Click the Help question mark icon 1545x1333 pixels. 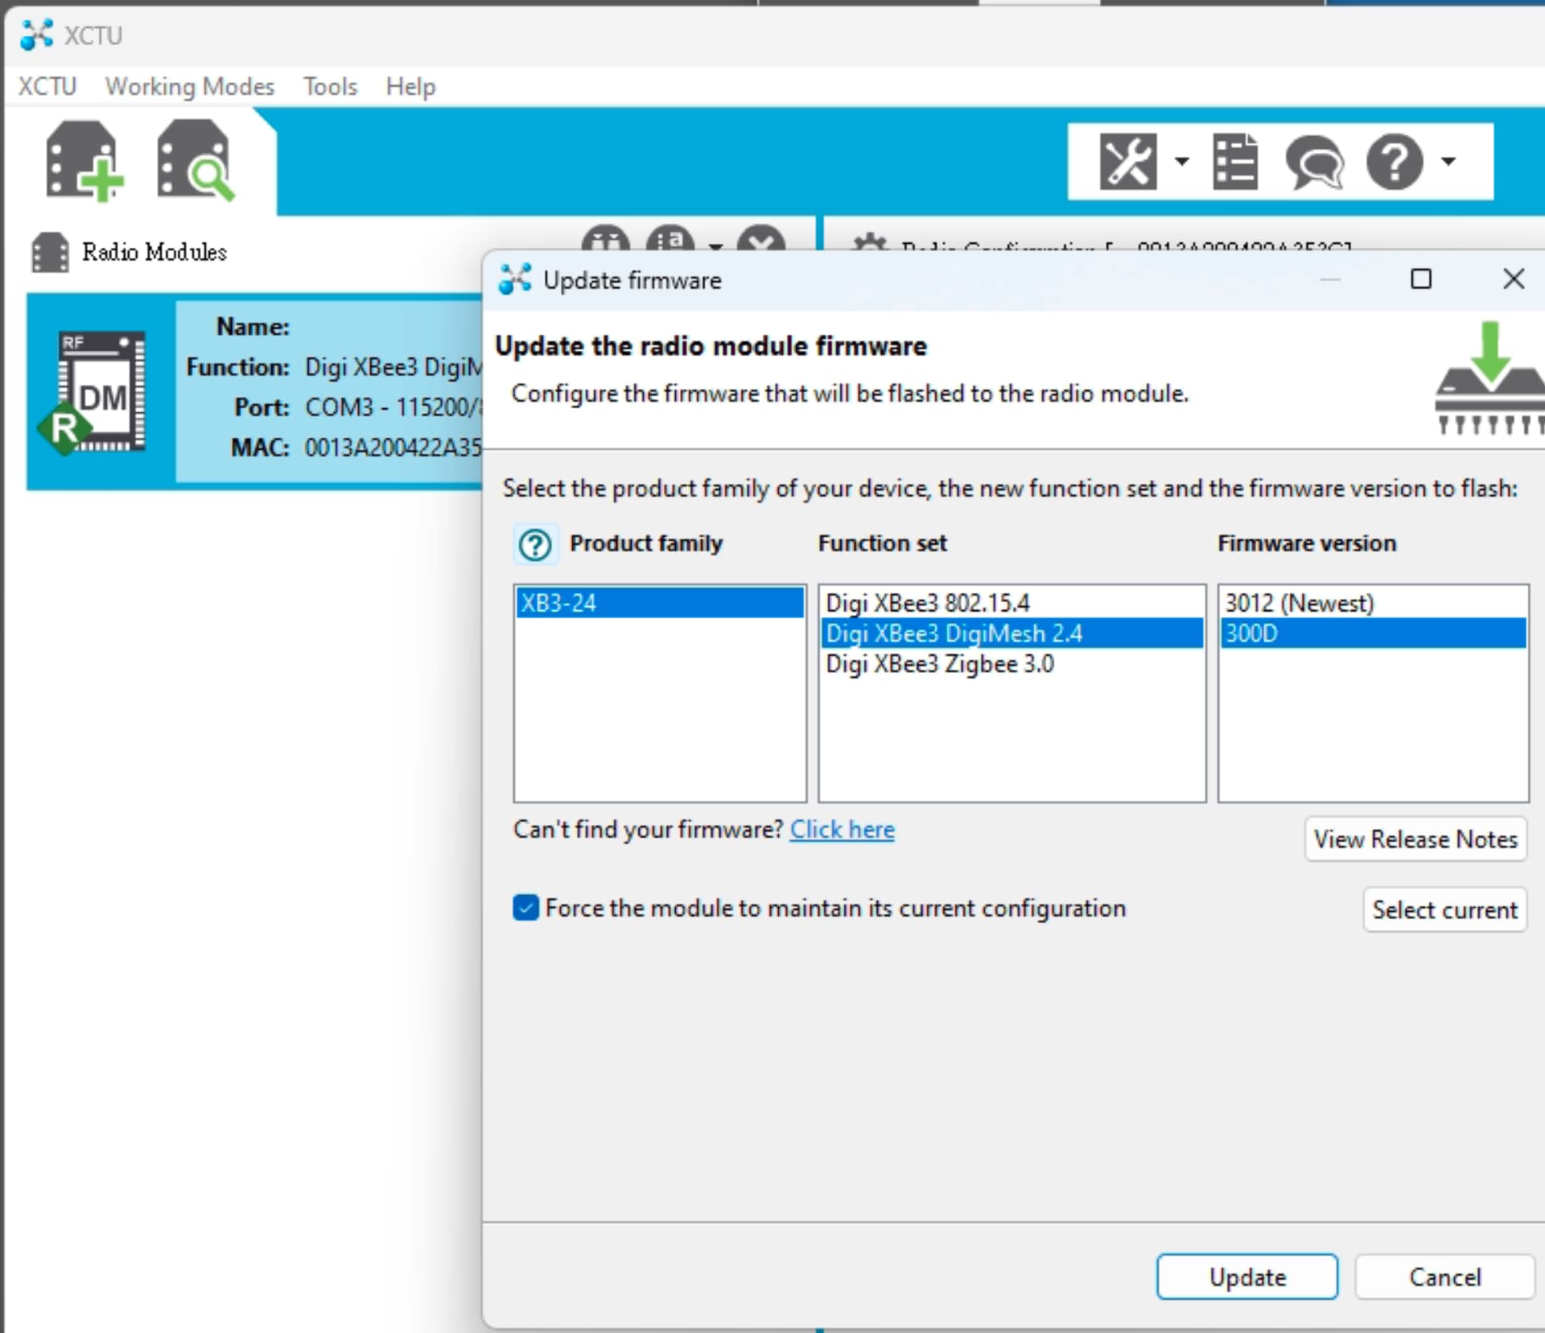(x=1394, y=162)
